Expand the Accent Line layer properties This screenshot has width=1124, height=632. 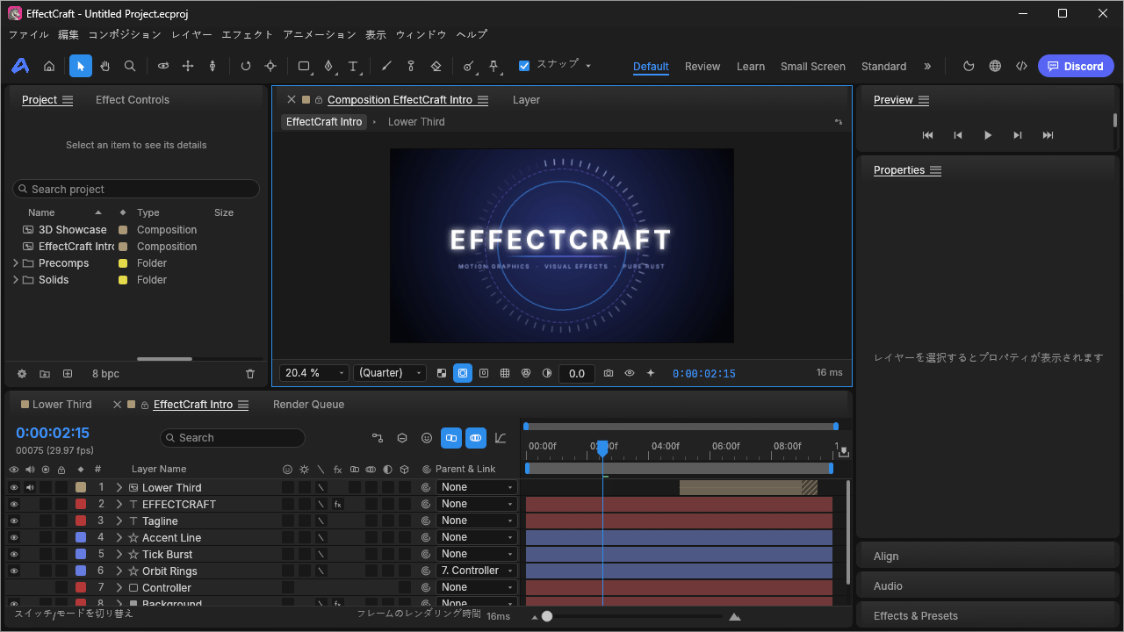click(119, 537)
